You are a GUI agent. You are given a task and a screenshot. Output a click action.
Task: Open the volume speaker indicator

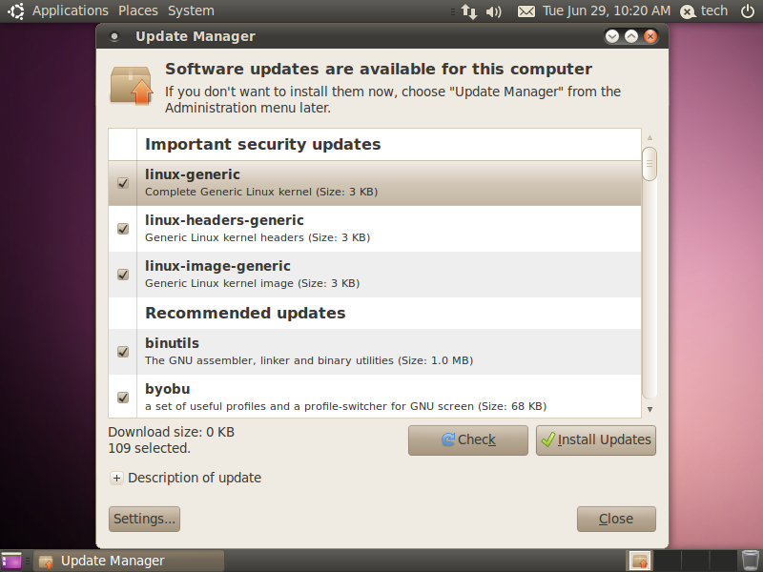(x=493, y=11)
